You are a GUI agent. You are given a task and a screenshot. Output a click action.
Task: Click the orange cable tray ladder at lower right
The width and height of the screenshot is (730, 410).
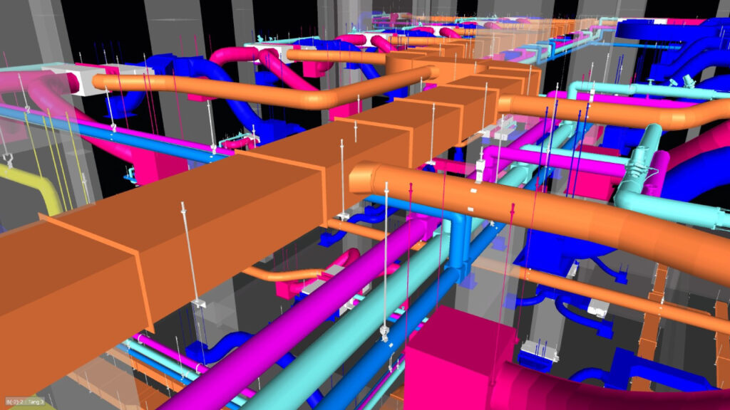pyautogui.click(x=652, y=313)
